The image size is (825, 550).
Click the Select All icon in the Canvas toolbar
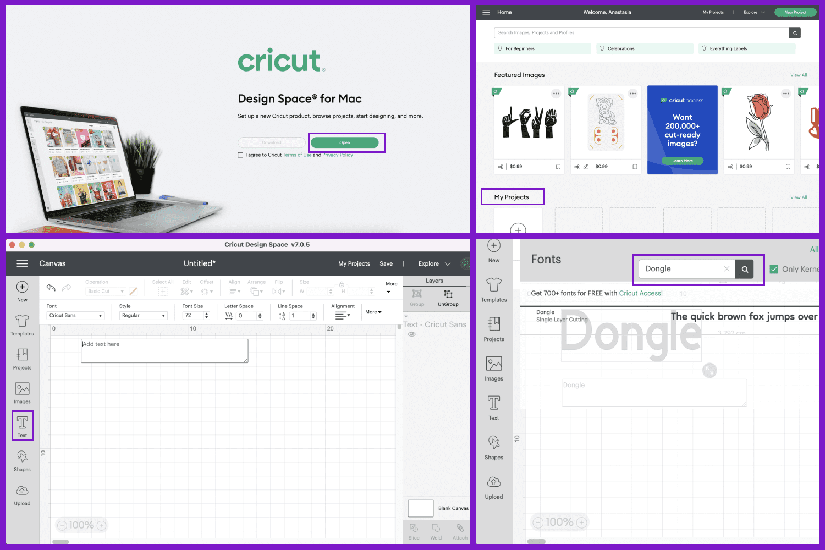pyautogui.click(x=163, y=291)
